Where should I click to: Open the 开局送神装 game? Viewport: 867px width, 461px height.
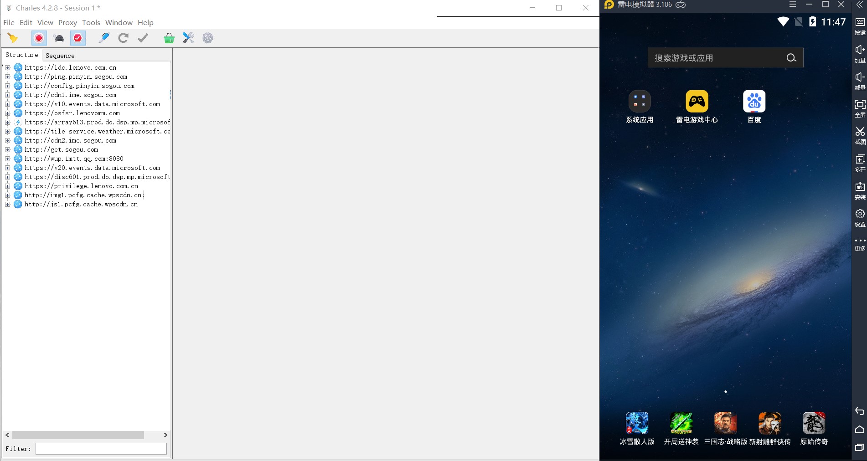pos(681,429)
